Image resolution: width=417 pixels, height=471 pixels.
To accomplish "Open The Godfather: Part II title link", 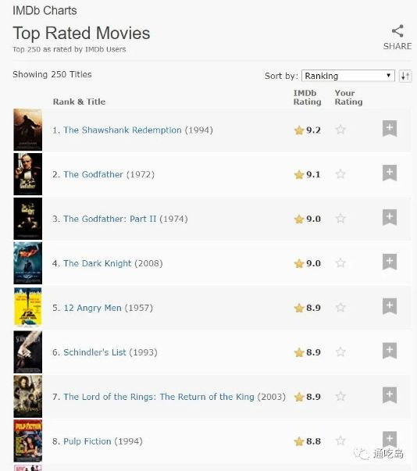I will point(110,219).
